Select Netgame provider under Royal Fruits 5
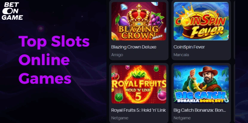248x123 pixels. 120,118
